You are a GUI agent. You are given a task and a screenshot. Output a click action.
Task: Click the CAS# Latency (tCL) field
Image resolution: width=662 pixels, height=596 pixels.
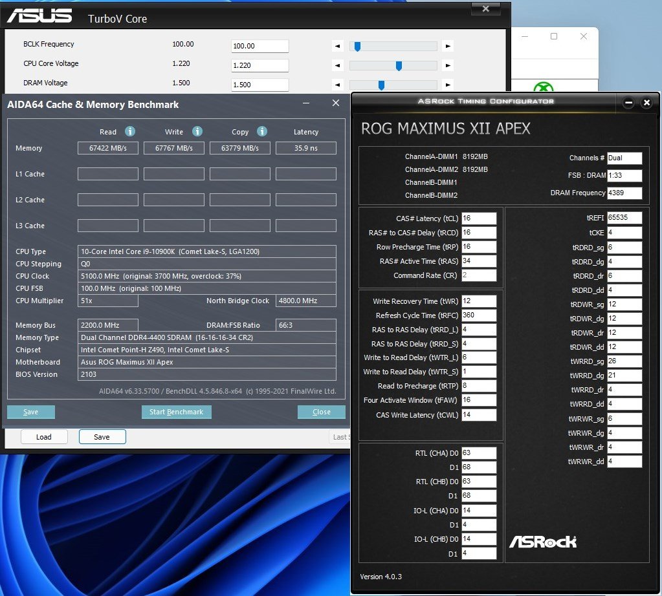coord(479,218)
